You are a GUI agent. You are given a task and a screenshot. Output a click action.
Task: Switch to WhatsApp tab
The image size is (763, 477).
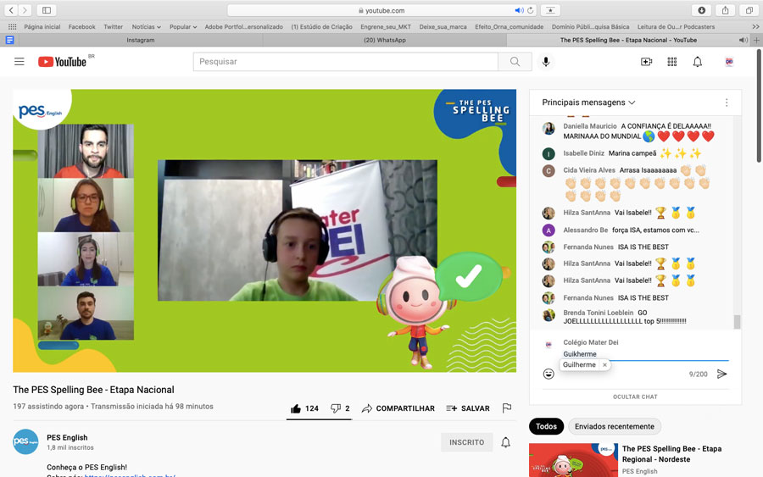click(x=384, y=40)
